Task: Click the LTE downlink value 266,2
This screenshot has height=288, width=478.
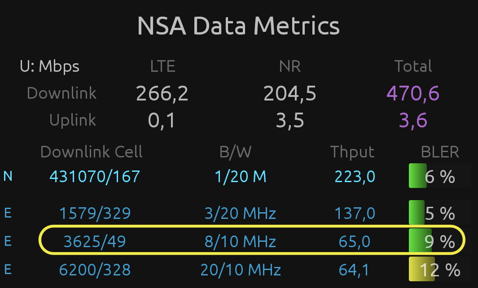Action: tap(162, 93)
